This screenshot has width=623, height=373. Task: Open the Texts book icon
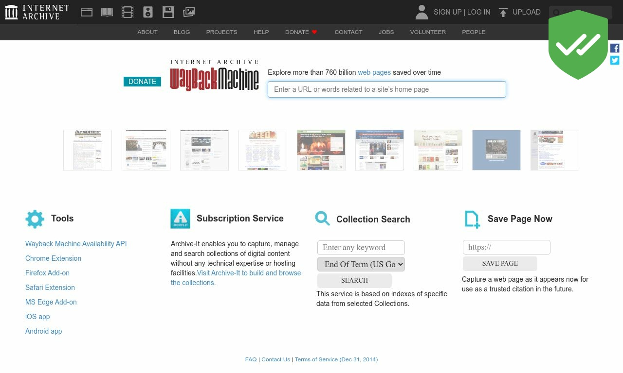point(107,12)
